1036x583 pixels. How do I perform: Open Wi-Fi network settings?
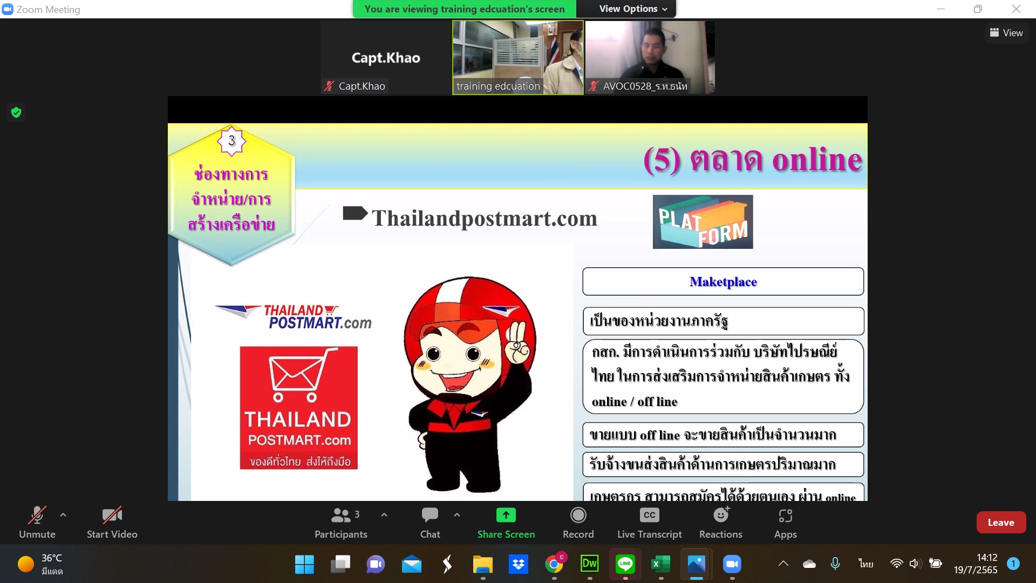coord(896,564)
